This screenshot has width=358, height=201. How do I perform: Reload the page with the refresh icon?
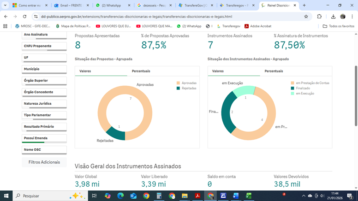[x=25, y=17]
